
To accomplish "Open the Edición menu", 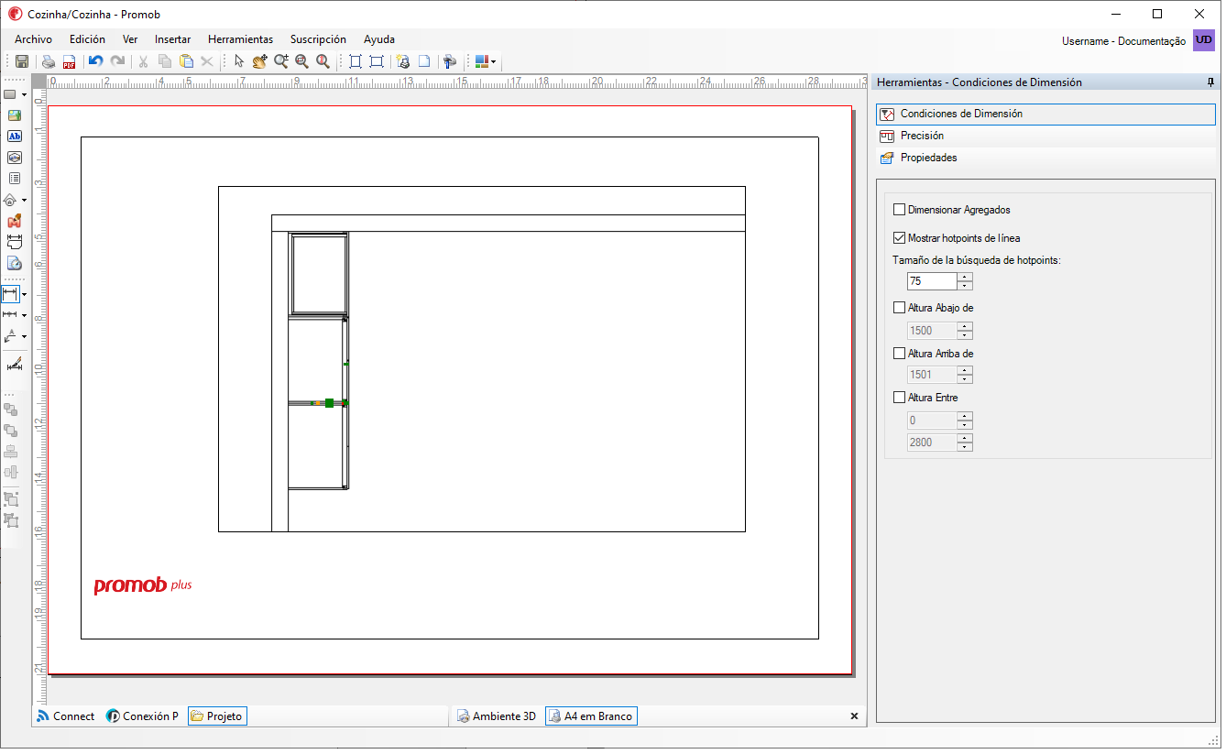I will (x=87, y=39).
